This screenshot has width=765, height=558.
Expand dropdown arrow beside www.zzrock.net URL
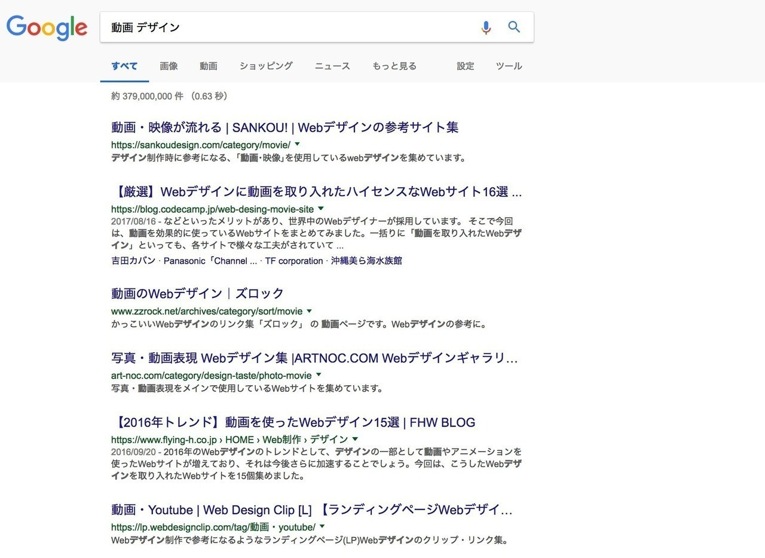pyautogui.click(x=309, y=311)
